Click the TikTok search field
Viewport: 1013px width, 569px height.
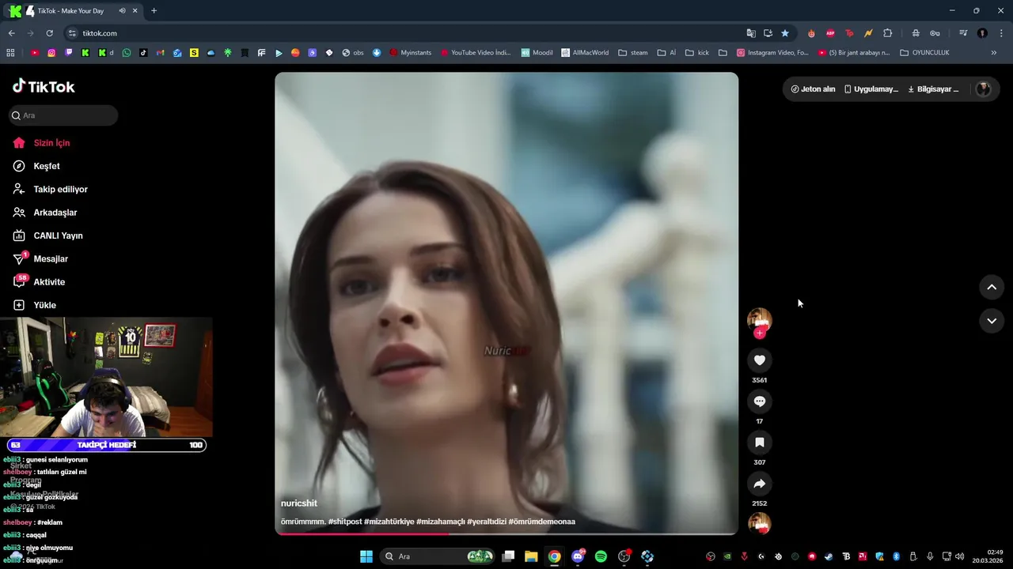click(63, 115)
